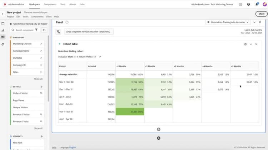The height and width of the screenshot is (150, 268).
Task: Add a new metric with plus icon
Action: (42, 87)
